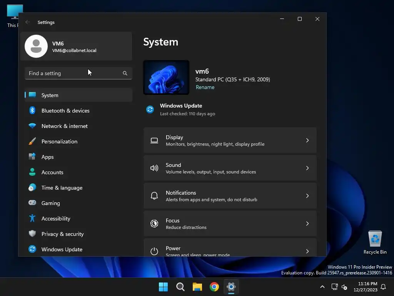This screenshot has height=296, width=394.
Task: Click the Settings back arrow
Action: 28,22
